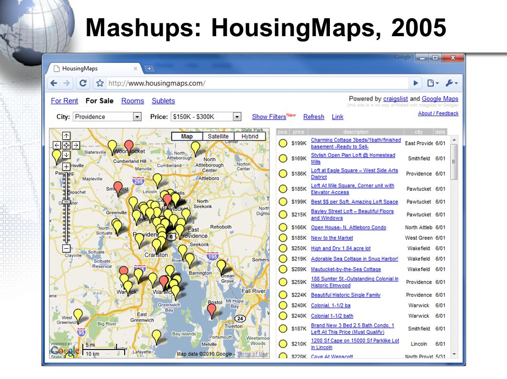Open the Beautiful Historic Single Family listing
The width and height of the screenshot is (507, 379).
tap(346, 295)
